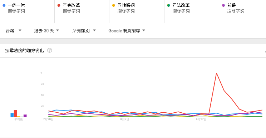Click the arrow next to 所有類別
This screenshot has height=138, width=266.
point(94,30)
